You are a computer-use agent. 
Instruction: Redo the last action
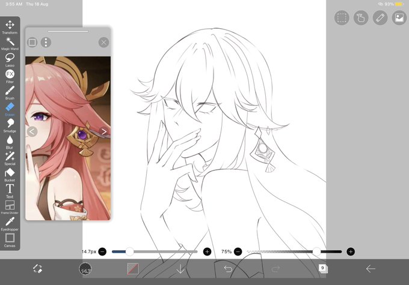pos(275,269)
